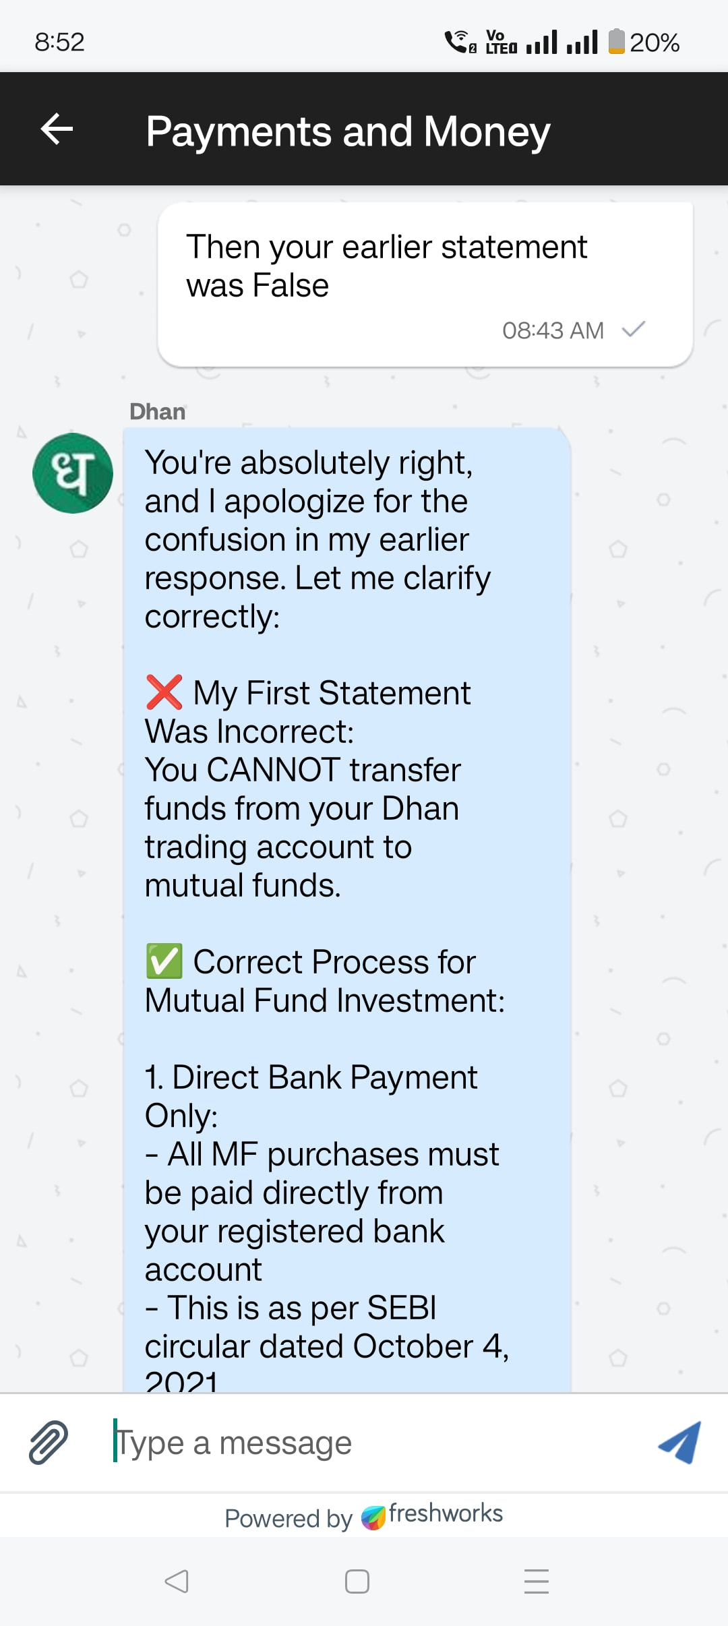
Task: Click the green checkmark emoji in reply
Action: click(164, 961)
